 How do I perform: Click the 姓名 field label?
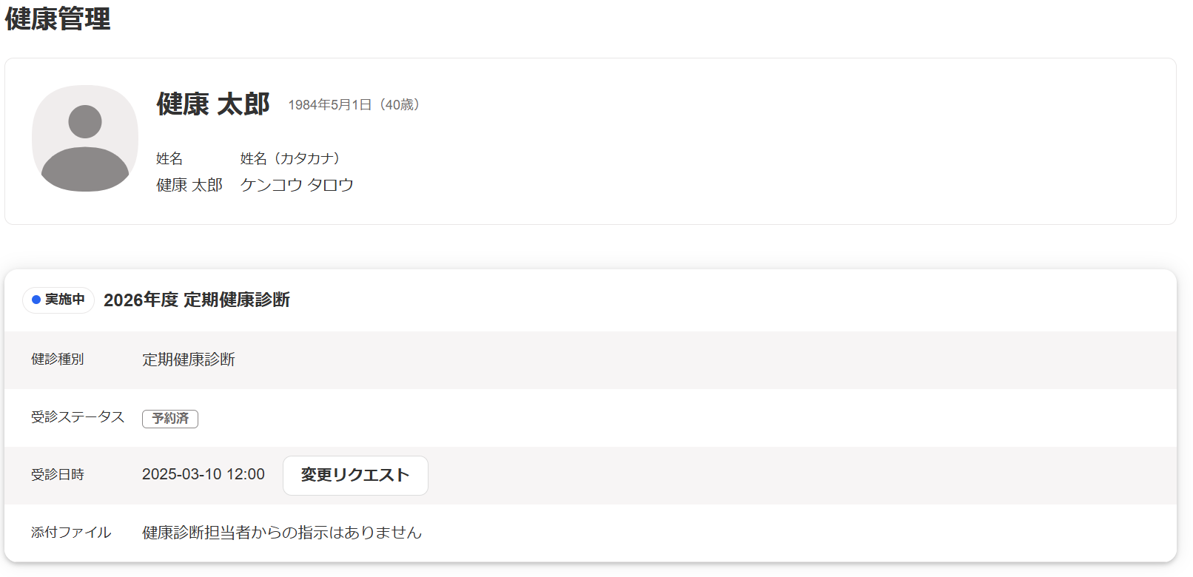(x=169, y=158)
